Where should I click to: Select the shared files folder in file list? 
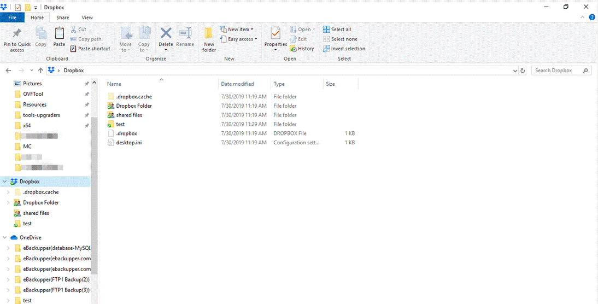[129, 115]
